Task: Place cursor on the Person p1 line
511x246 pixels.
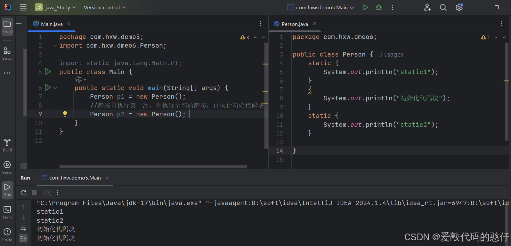Action: pos(138,96)
